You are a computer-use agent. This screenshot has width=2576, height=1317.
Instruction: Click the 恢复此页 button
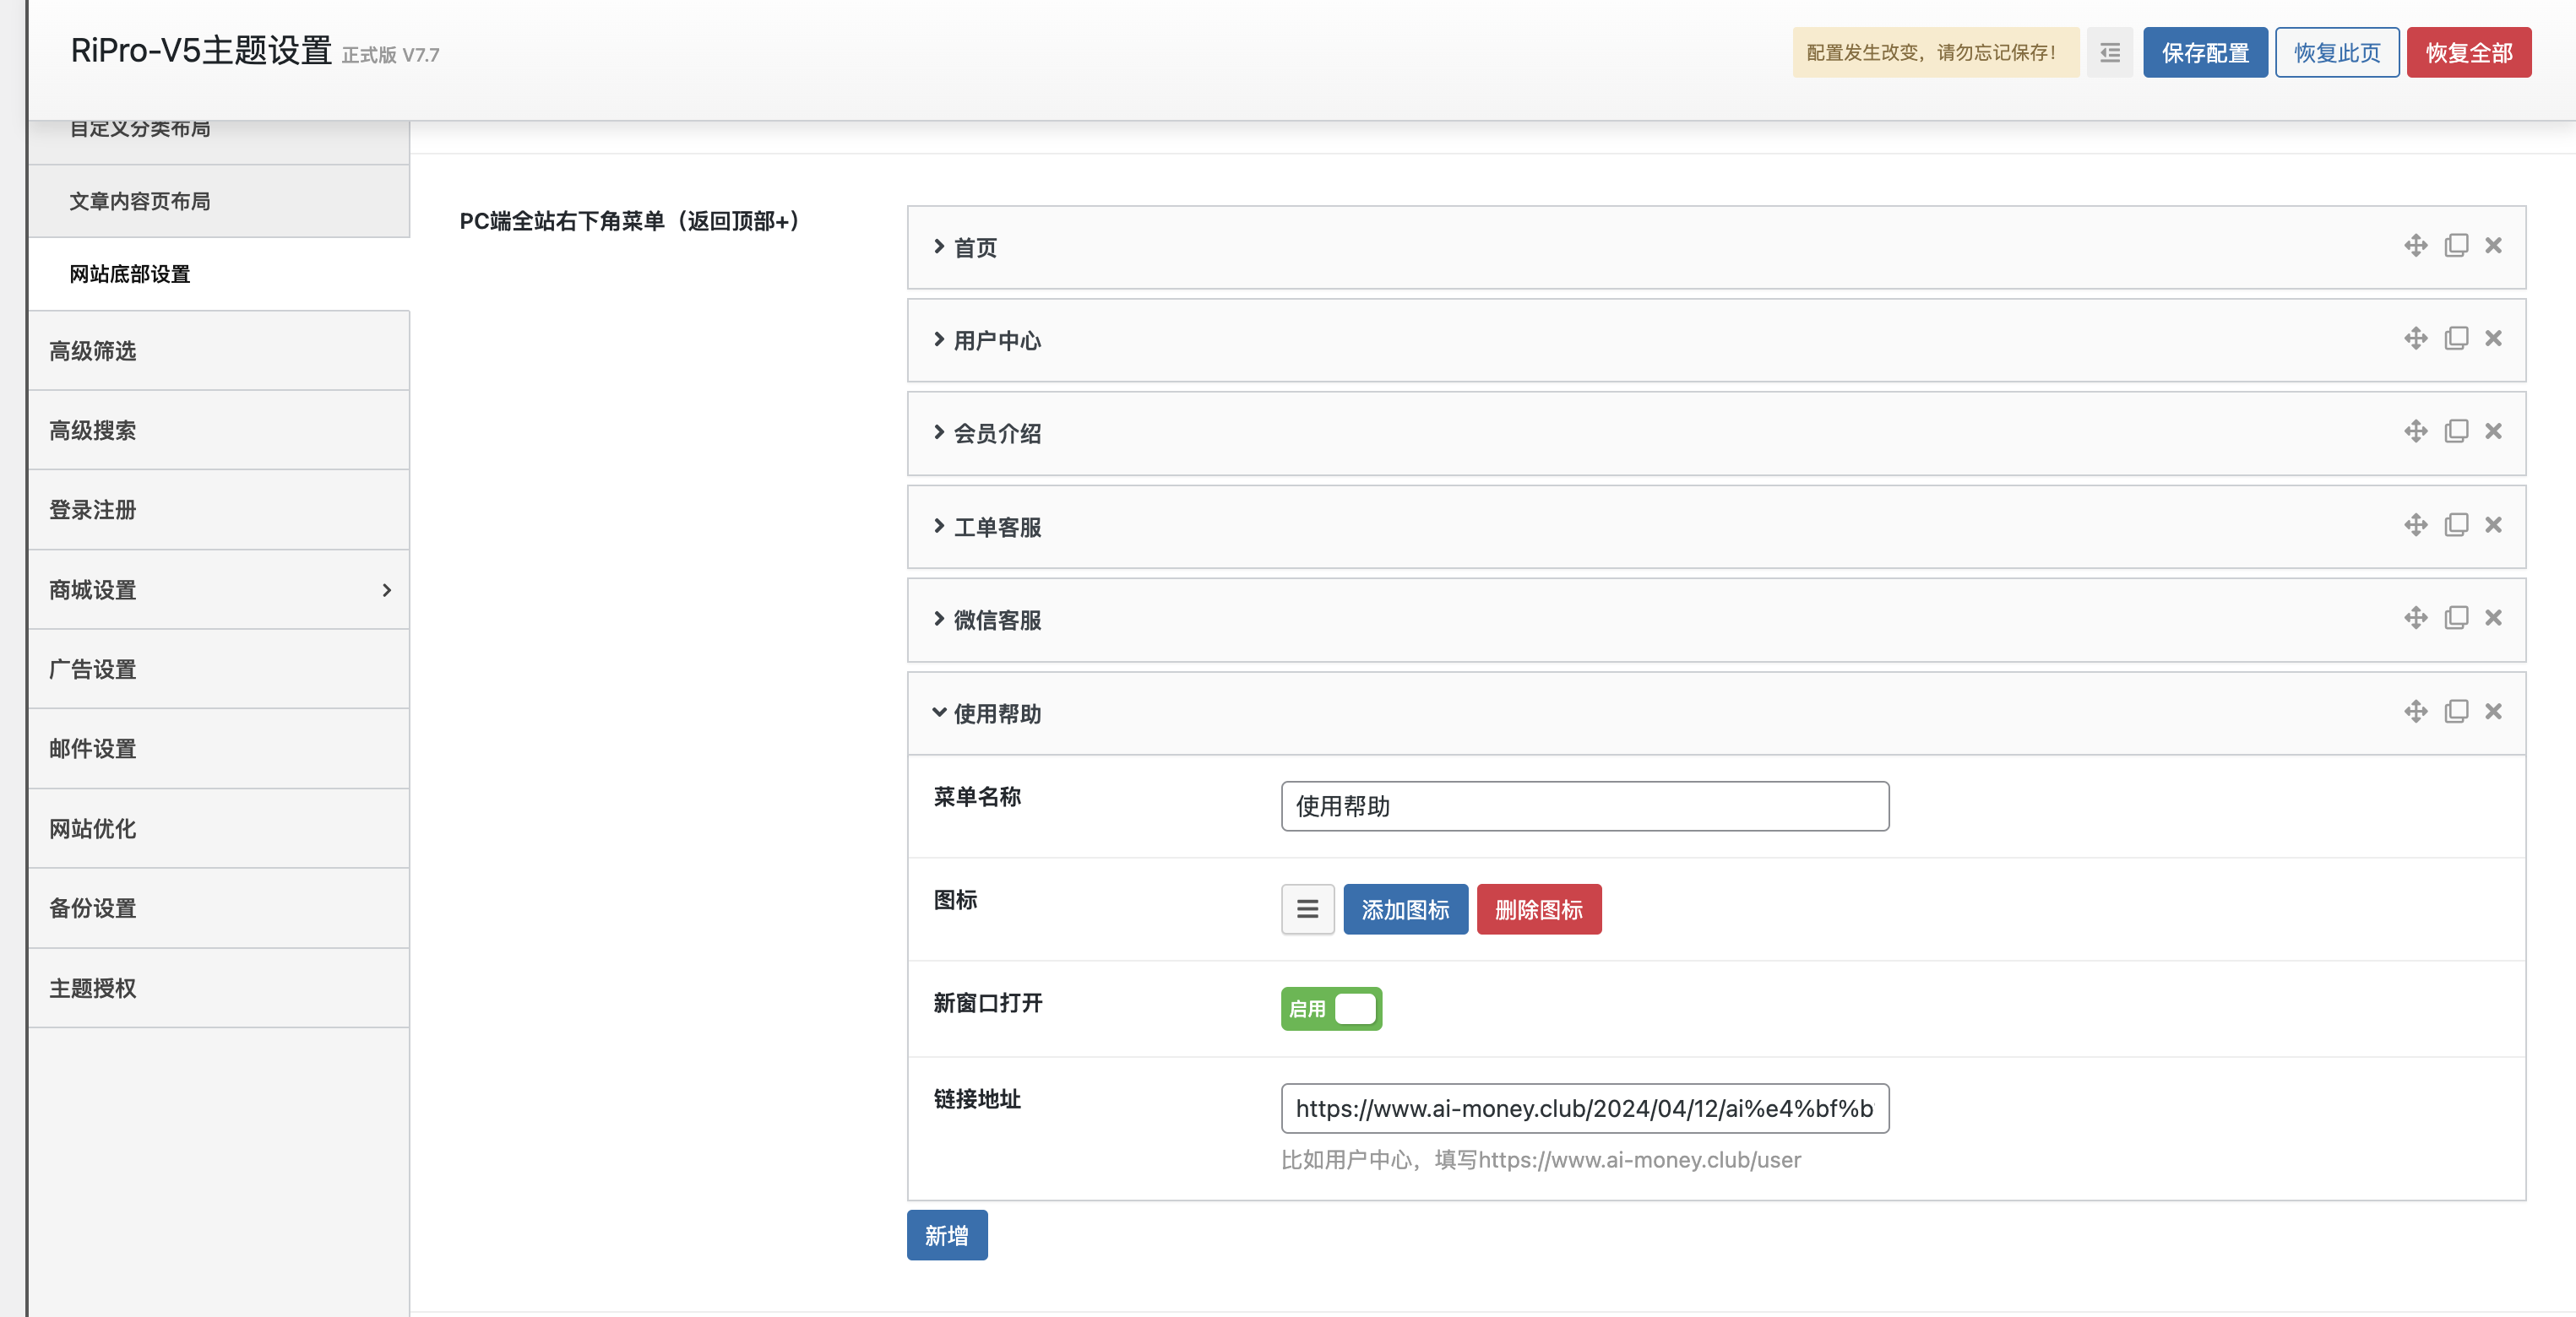pos(2337,53)
